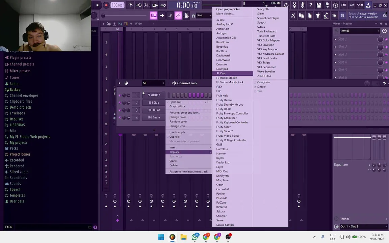The image size is (389, 243).
Task: Open the shop cart icon
Action: [x=342, y=16]
